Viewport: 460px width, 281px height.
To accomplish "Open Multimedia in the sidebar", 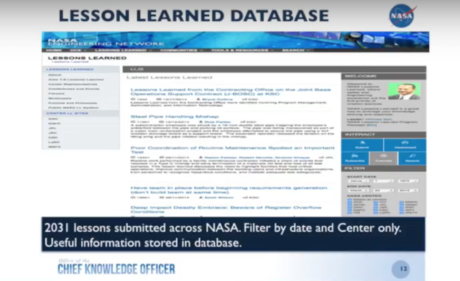I will (60, 98).
